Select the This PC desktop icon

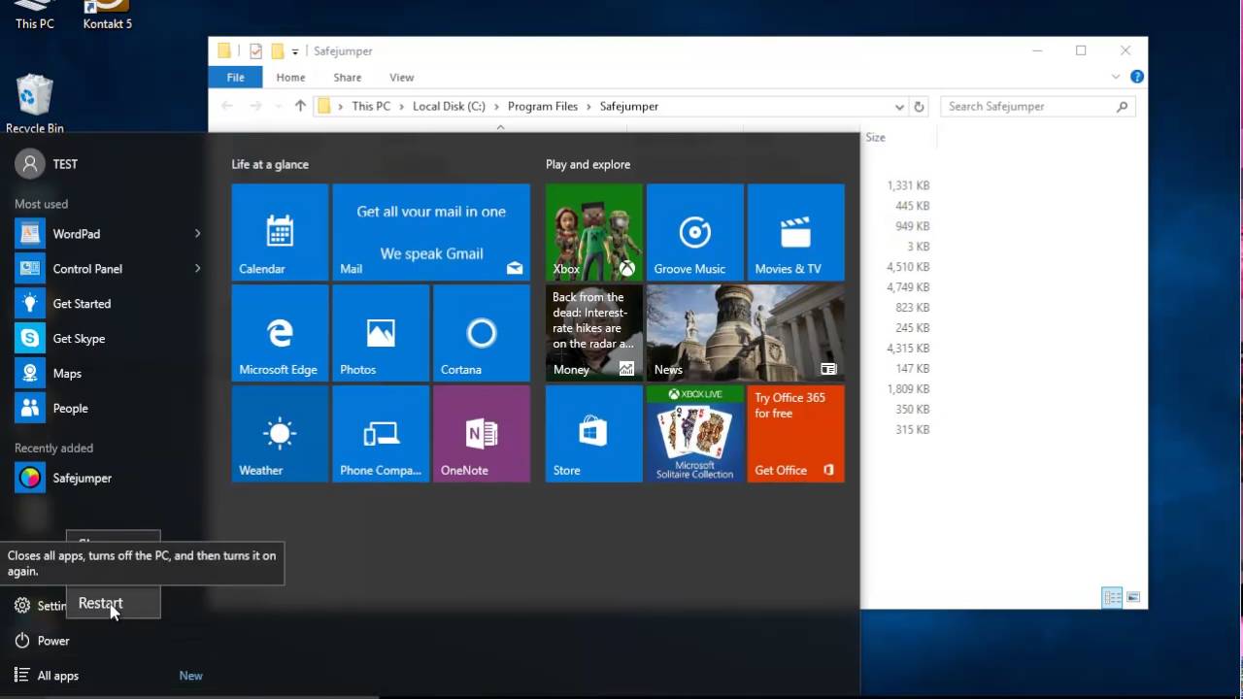(x=35, y=16)
